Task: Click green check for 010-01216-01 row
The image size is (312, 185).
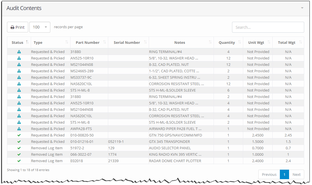Action: [x=19, y=141]
